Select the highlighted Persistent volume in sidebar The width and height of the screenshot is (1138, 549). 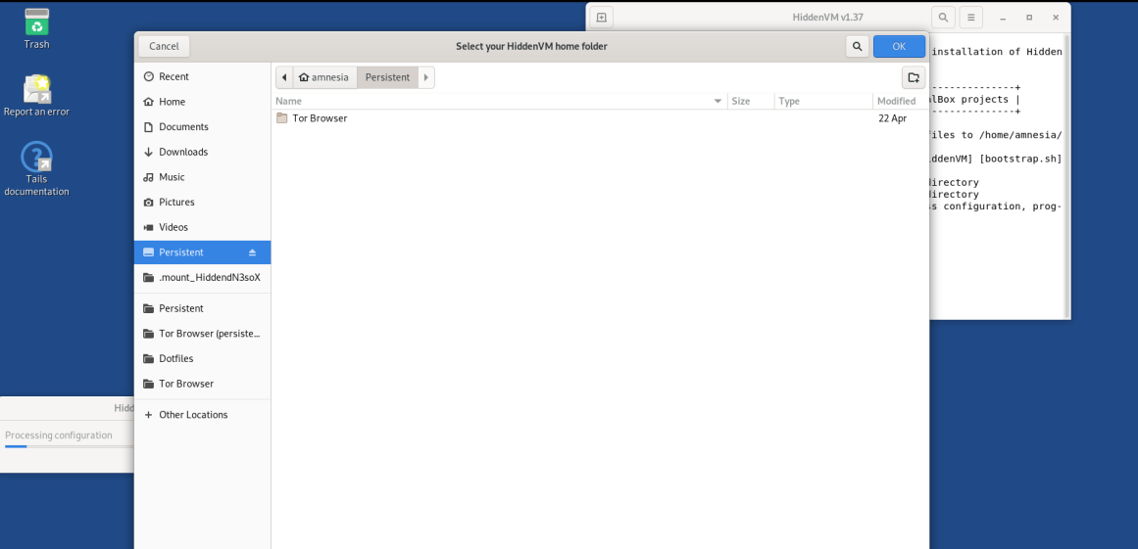pos(203,252)
